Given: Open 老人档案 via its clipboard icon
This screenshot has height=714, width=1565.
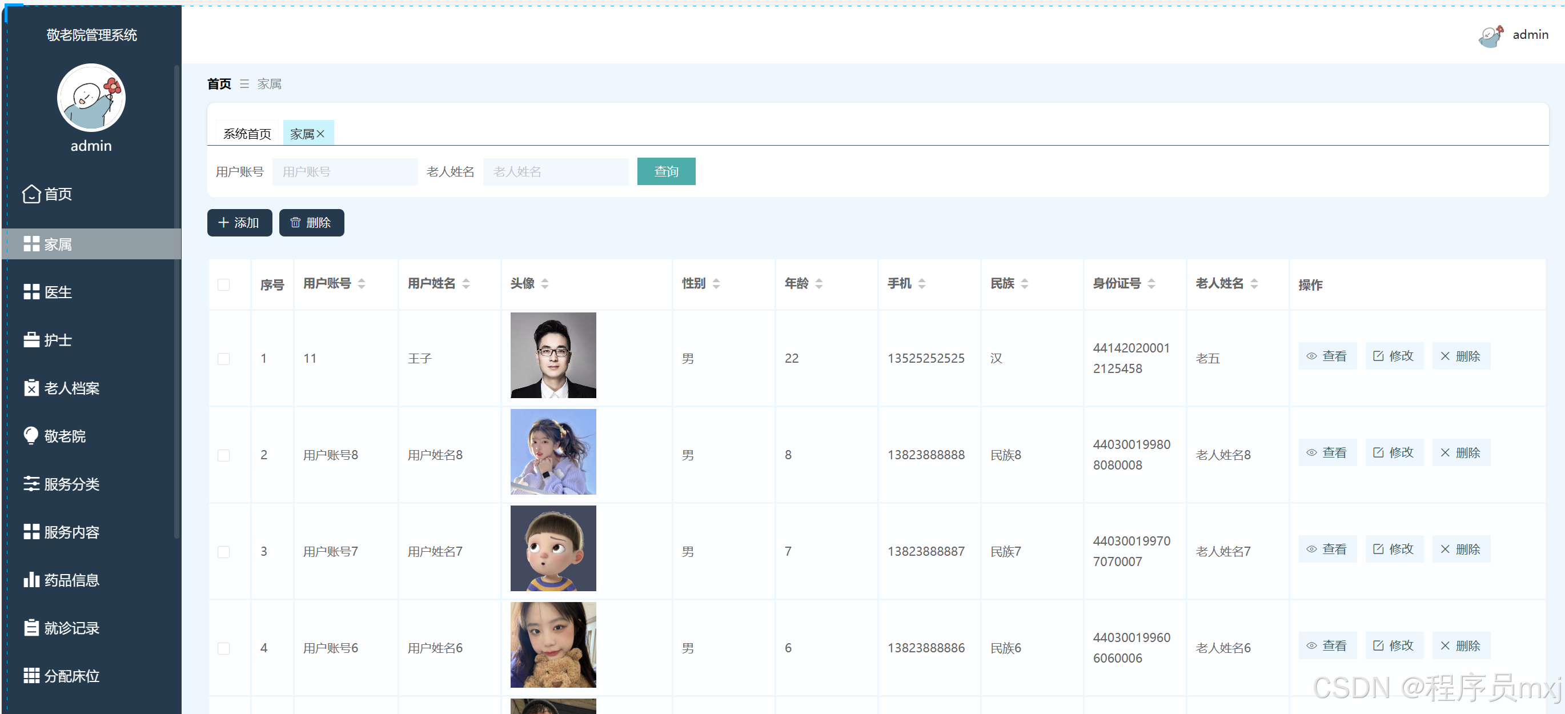Looking at the screenshot, I should pyautogui.click(x=31, y=388).
